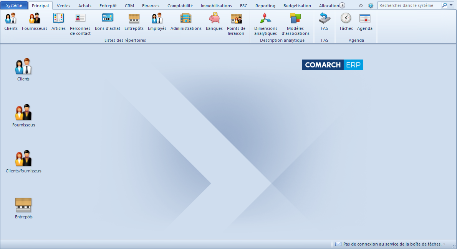
Task: Open Modèles d'associations
Action: 295,24
